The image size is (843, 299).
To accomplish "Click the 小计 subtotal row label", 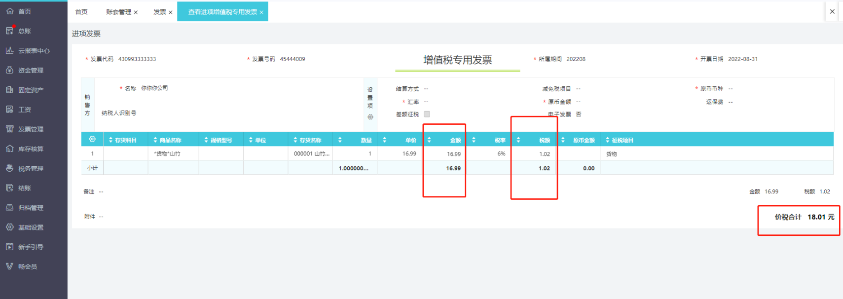I will [x=92, y=168].
